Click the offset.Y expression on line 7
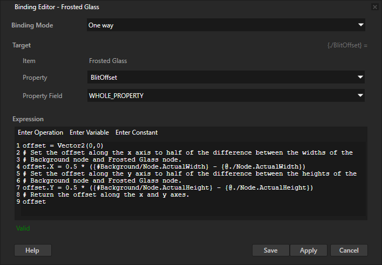Screen dimensions: 382x265 point(162,187)
